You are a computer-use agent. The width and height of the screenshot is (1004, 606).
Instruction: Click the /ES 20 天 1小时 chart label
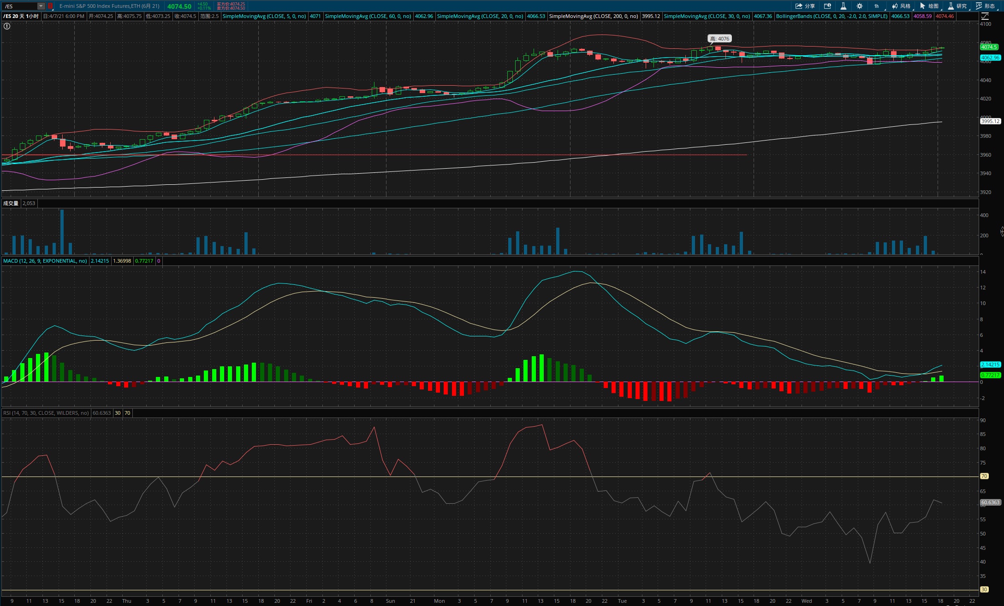pos(21,16)
